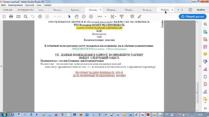Image resolution: width=209 pixels, height=117 pixels.
Task: Open the yellow file tool in sidebar
Action: pyautogui.click(x=205, y=99)
